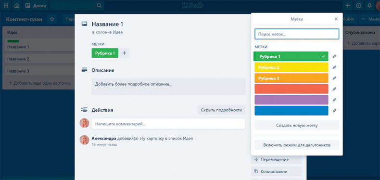Viewport: 380px width, 180px height.
Task: Open the apps grid icon
Action: tap(6, 6)
